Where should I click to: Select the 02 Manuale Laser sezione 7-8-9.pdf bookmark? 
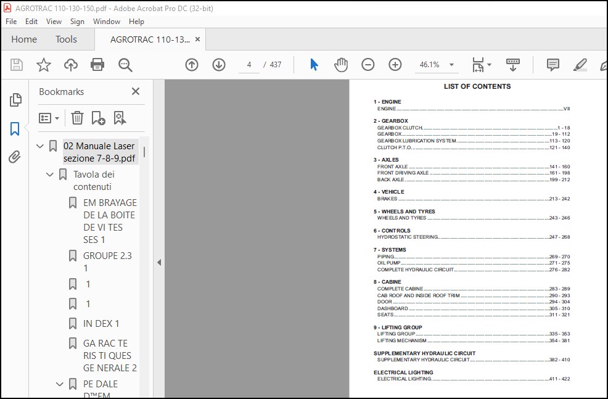99,152
